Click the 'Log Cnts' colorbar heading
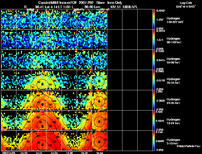 click(x=186, y=3)
